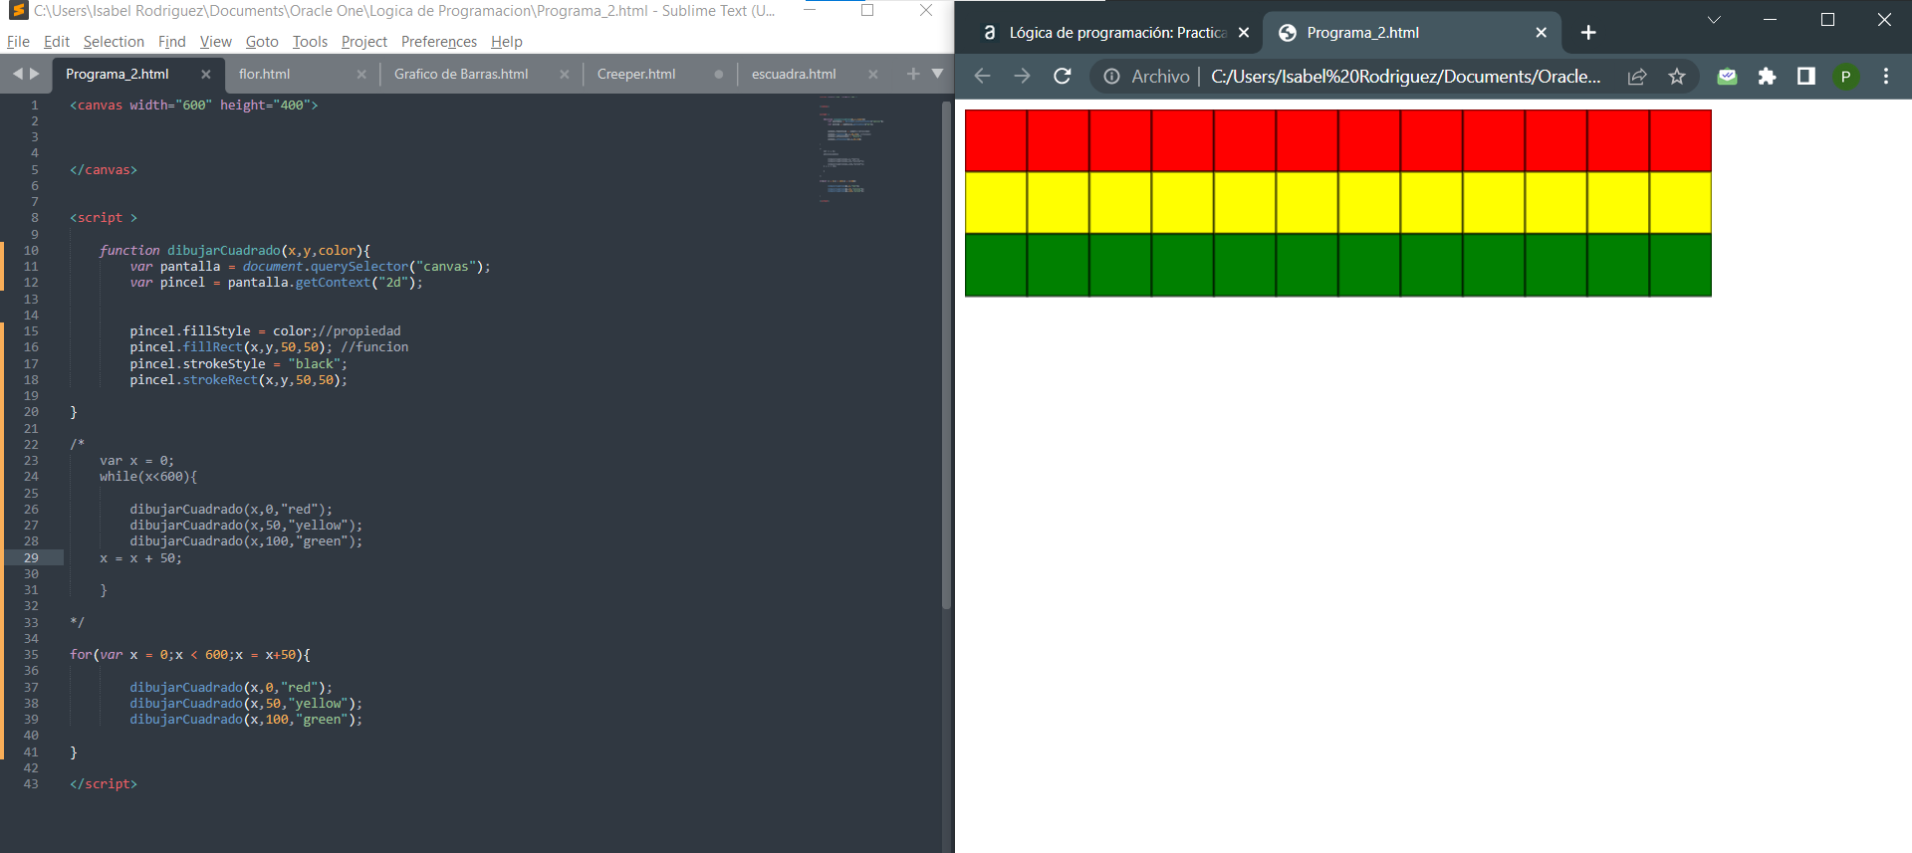The height and width of the screenshot is (853, 1912).
Task: Open the Find menu
Action: pos(171,42)
